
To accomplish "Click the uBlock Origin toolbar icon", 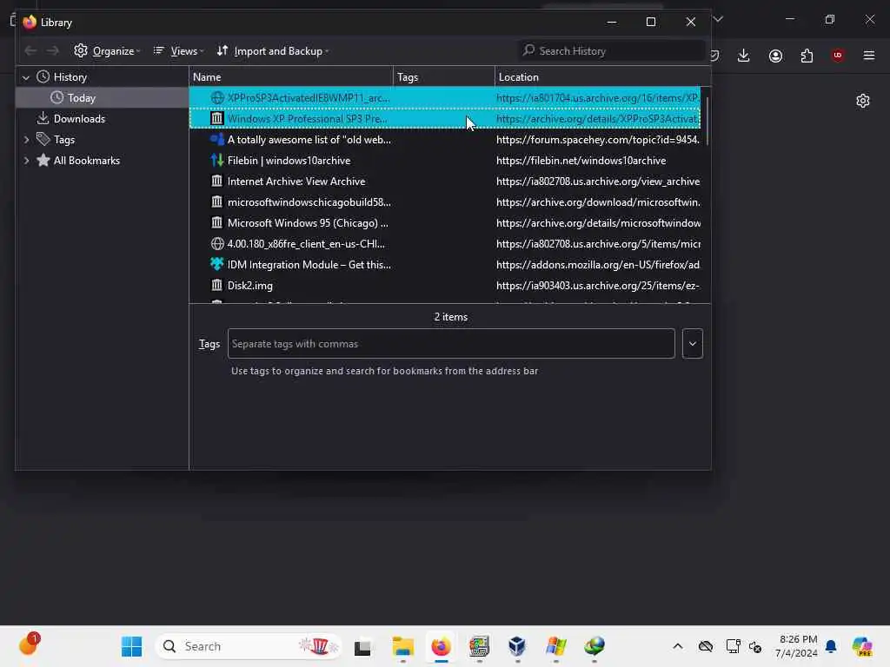I will coord(837,55).
